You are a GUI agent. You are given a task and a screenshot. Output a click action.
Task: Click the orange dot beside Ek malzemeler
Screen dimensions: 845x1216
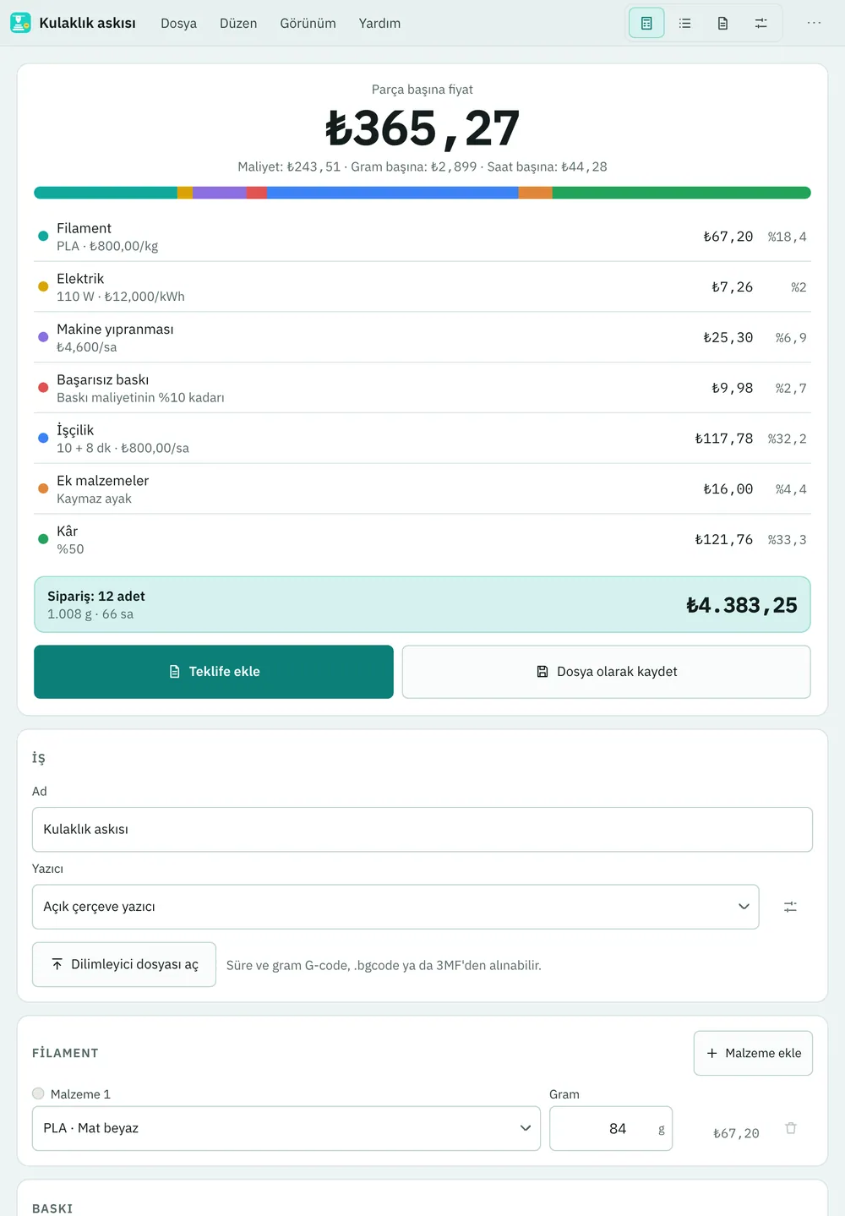click(x=43, y=488)
